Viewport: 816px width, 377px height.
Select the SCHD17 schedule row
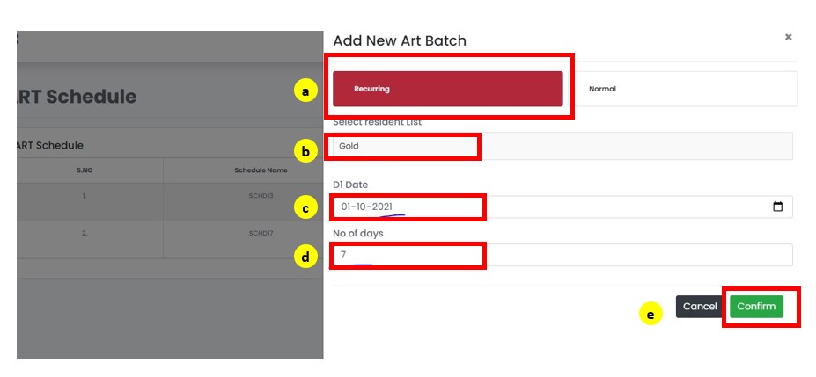point(261,233)
